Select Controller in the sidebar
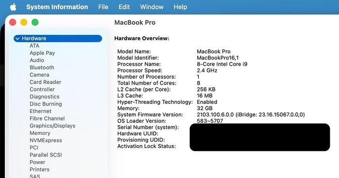This screenshot has height=178, width=339. [x=42, y=89]
